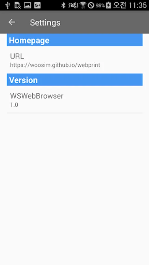
Task: Tap the Google+ notification icon
Action: coord(37,5)
